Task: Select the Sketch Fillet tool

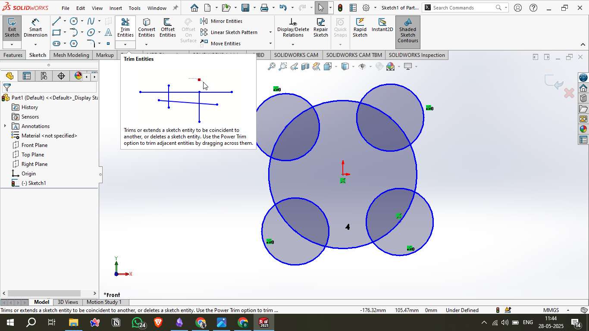Action: [91, 44]
